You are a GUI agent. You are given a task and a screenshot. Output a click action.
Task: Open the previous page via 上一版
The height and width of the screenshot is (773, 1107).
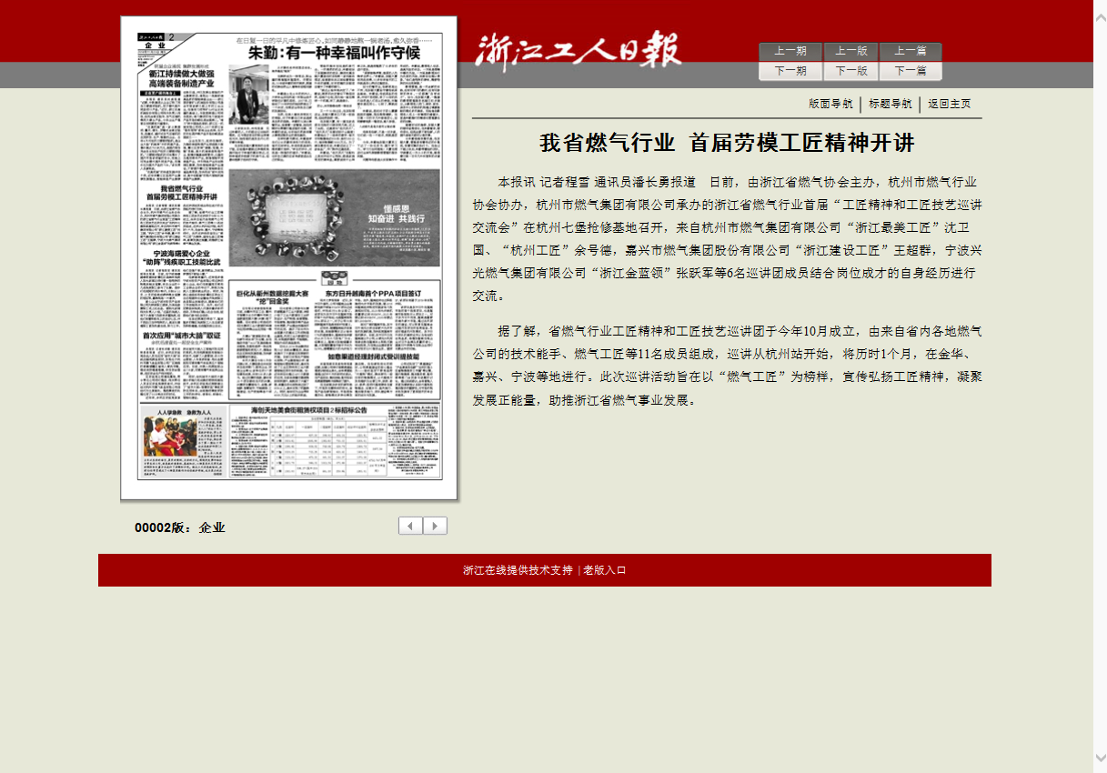point(851,51)
